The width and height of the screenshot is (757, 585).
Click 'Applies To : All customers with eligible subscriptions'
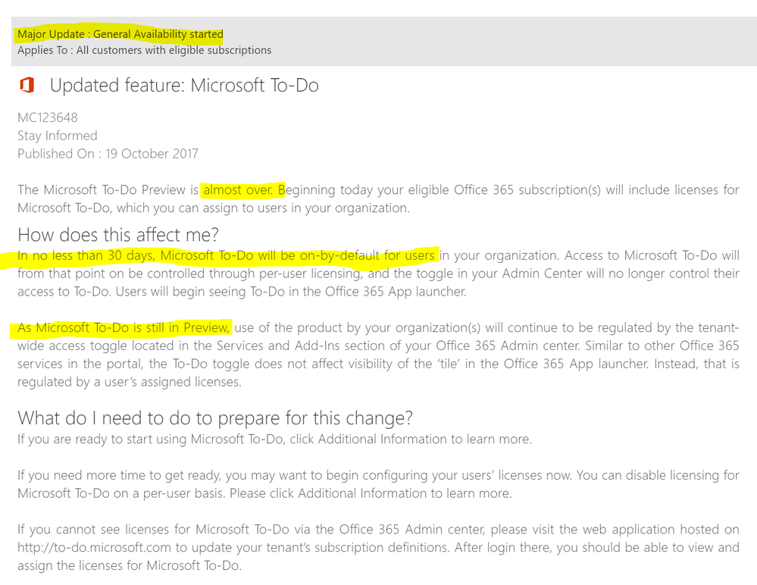point(144,50)
